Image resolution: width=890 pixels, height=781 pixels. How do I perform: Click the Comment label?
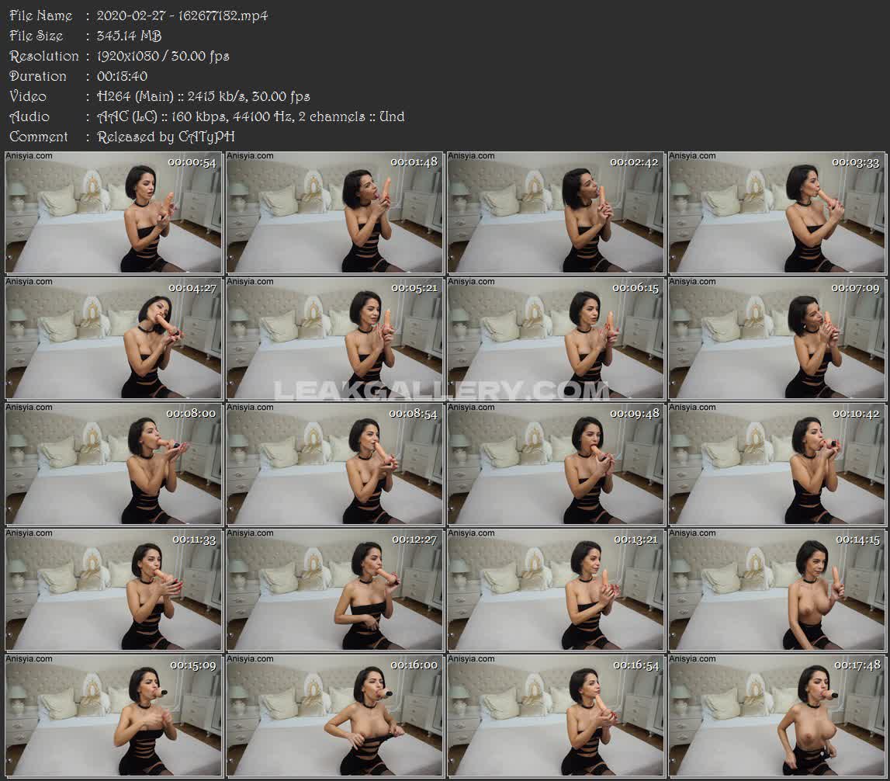39,137
